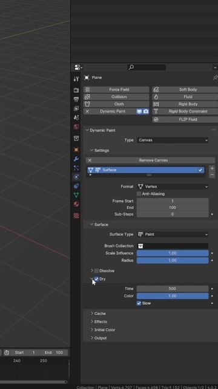Open the View Layer properties tab
Viewport: 218px width, 389px height.
pos(76,108)
